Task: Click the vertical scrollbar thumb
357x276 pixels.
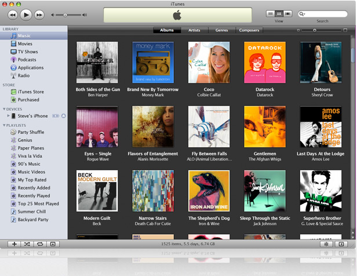Action: (353, 55)
